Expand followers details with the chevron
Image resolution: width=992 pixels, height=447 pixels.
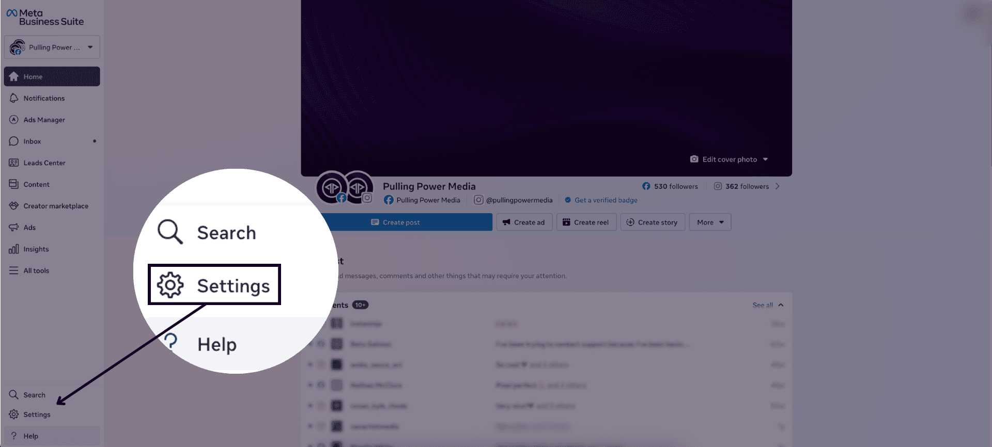point(778,186)
